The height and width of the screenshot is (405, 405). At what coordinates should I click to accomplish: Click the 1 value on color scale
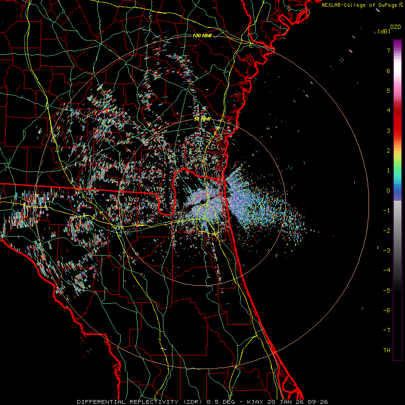tap(388, 171)
